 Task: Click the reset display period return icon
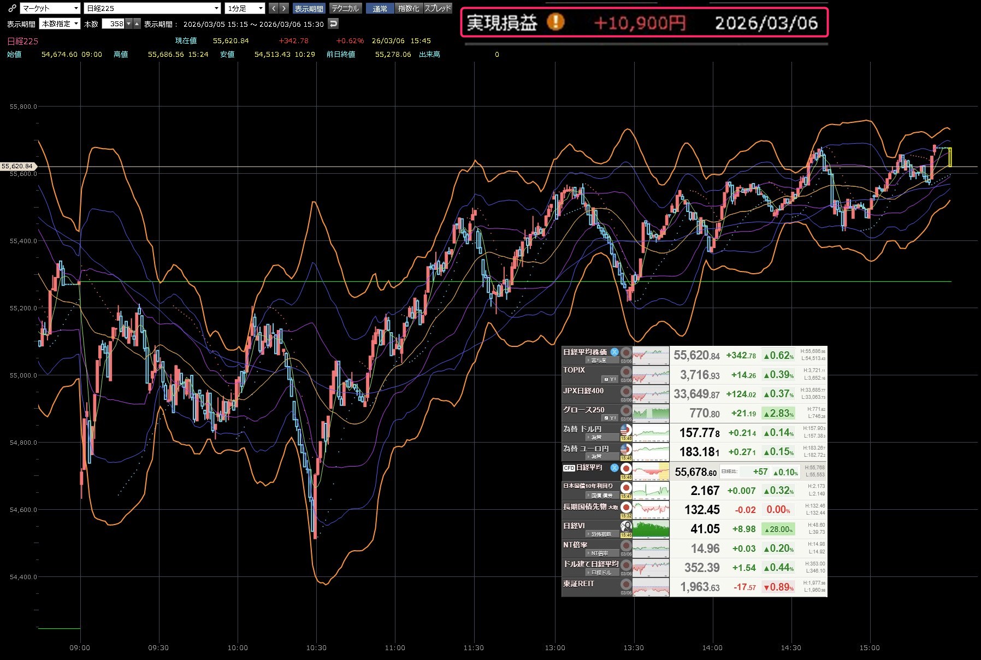tap(333, 23)
